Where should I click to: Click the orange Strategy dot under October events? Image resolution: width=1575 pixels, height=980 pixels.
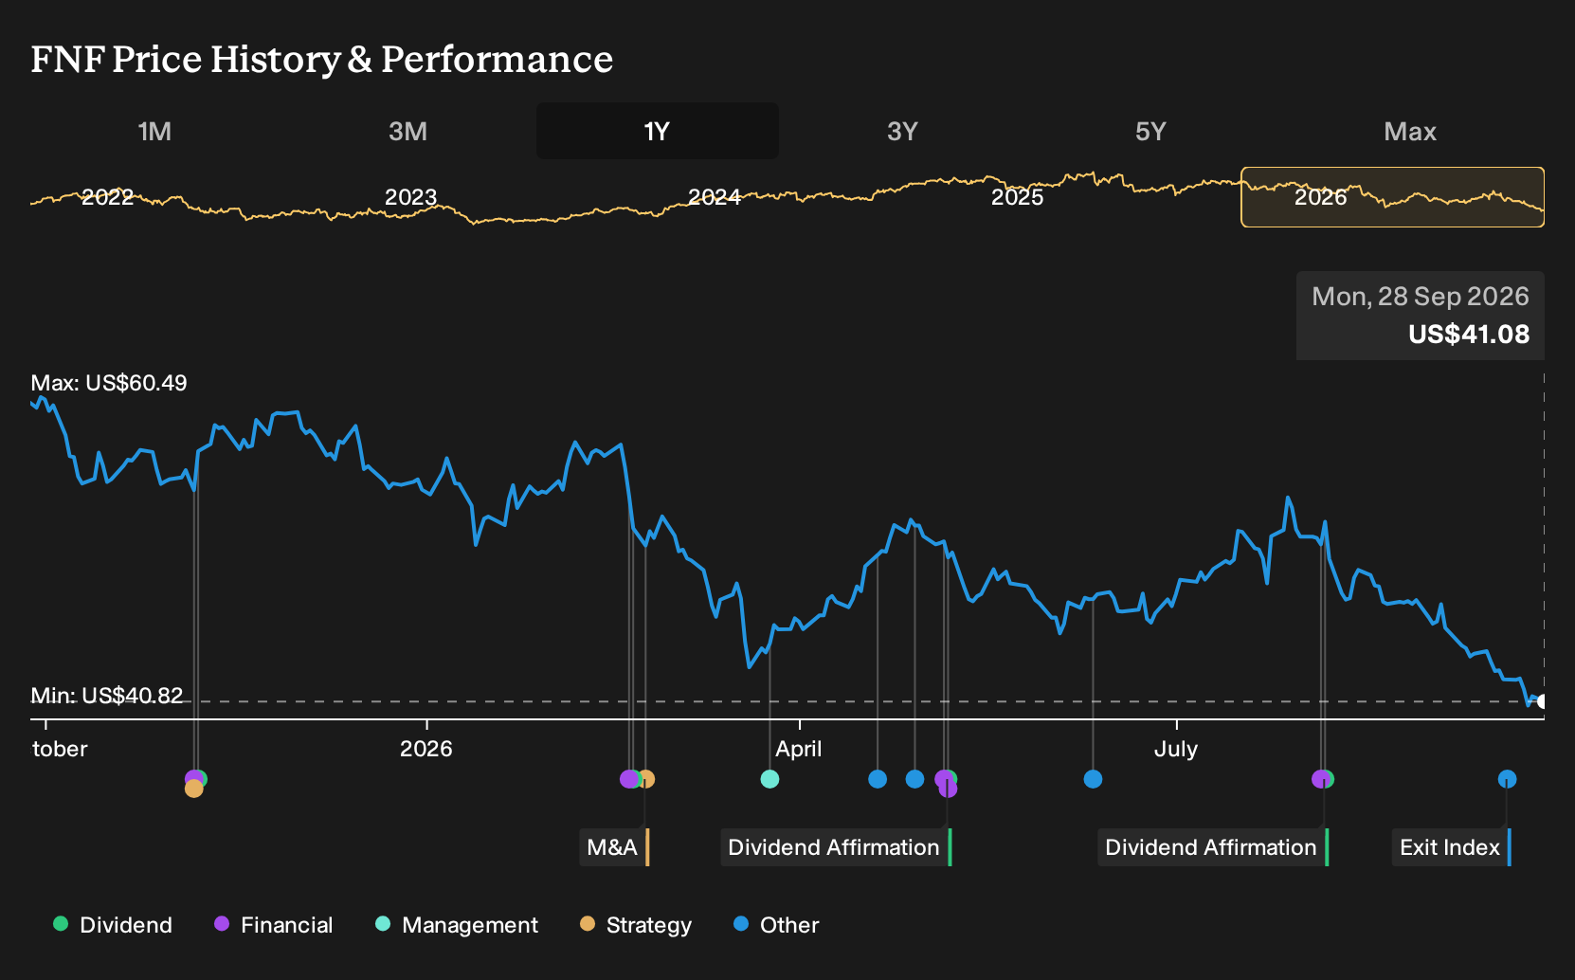[194, 789]
